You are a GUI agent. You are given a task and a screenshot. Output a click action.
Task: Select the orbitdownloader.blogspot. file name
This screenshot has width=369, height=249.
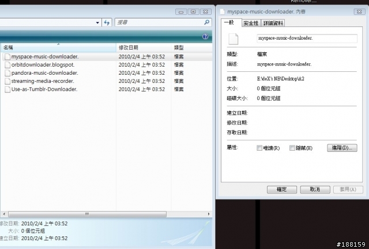pos(43,65)
